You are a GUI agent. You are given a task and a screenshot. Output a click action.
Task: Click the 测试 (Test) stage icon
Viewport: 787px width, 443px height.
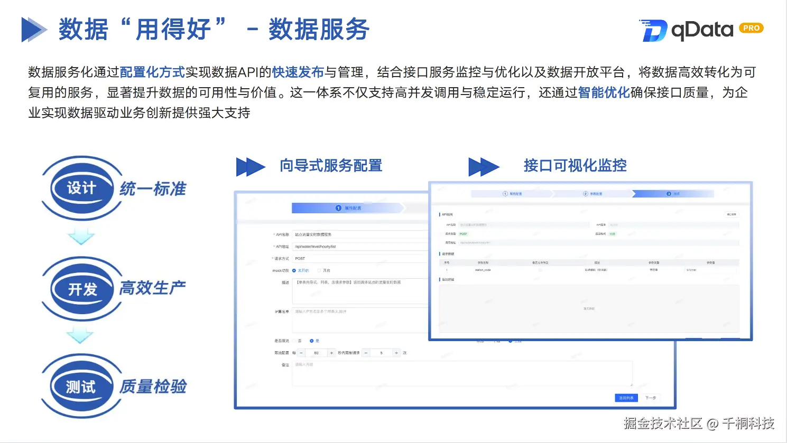pos(82,387)
